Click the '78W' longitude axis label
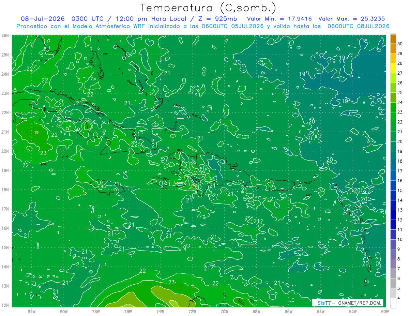 pyautogui.click(x=96, y=311)
